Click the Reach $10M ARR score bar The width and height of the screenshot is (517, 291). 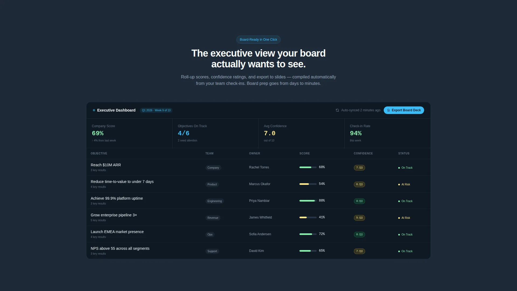[x=308, y=167]
